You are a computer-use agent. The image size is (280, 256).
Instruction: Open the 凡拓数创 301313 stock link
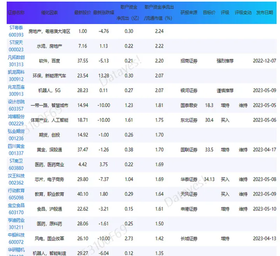(16, 61)
